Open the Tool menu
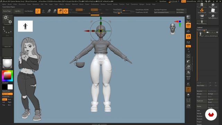222x125 pixels. point(127,4)
